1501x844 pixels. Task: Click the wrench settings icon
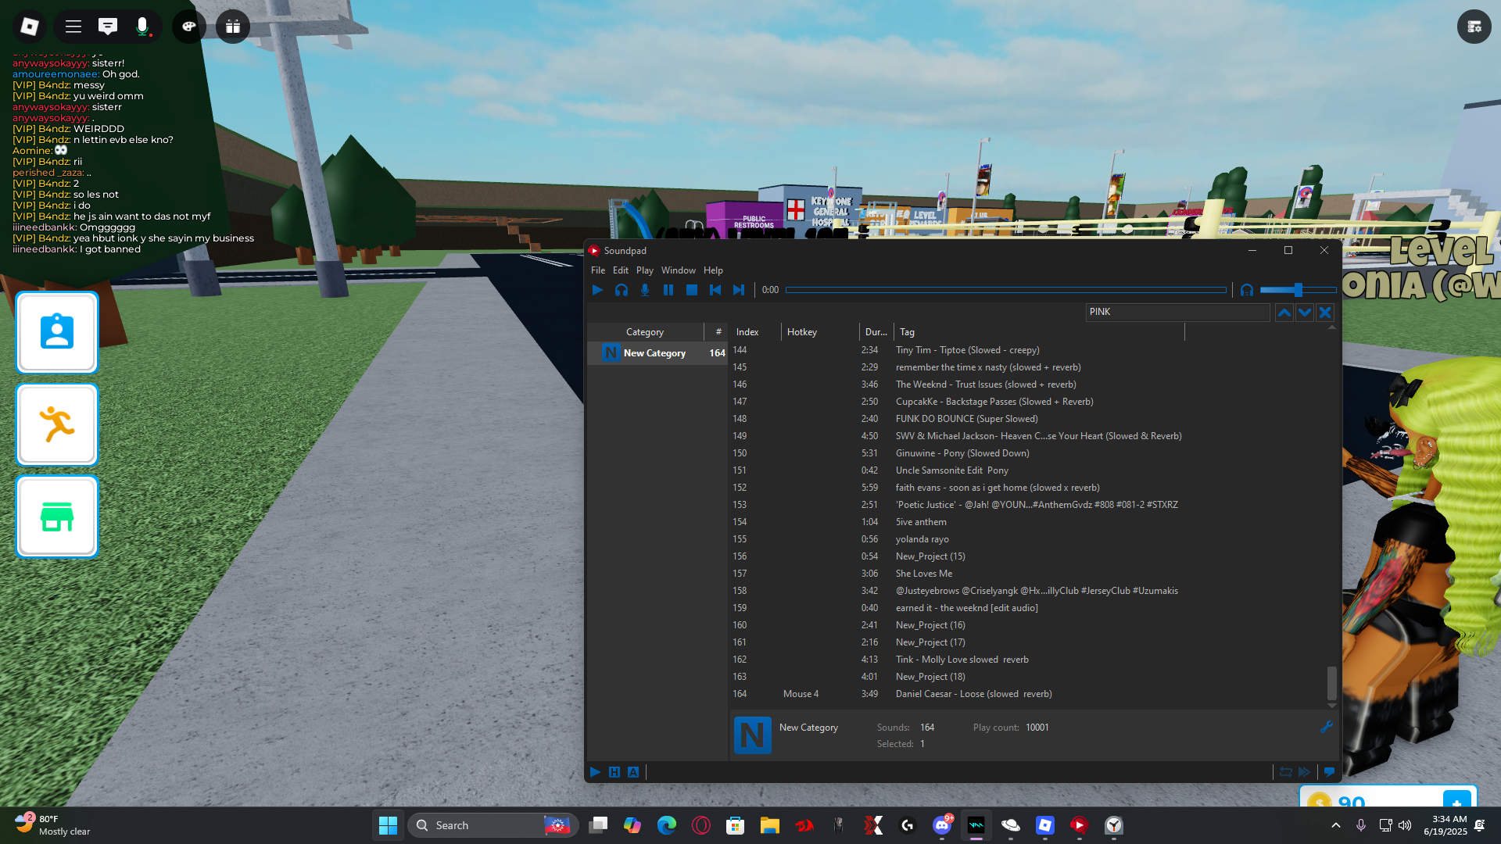pos(1327,727)
